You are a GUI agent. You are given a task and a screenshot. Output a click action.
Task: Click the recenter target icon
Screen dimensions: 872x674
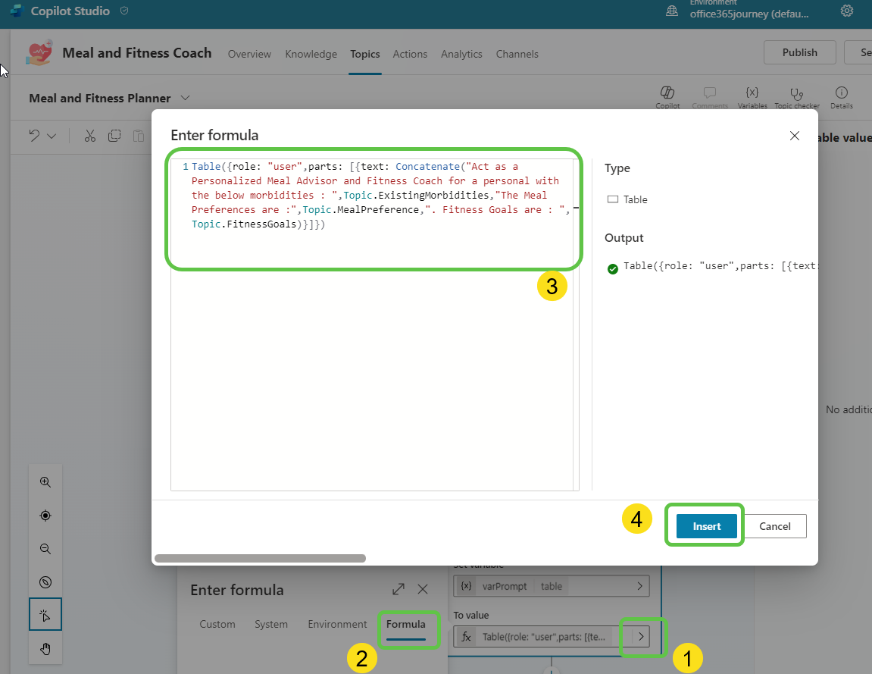45,516
